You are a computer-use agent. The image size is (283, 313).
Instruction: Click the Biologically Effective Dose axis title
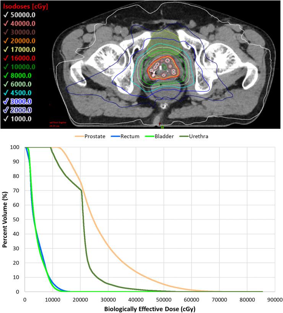(150, 309)
